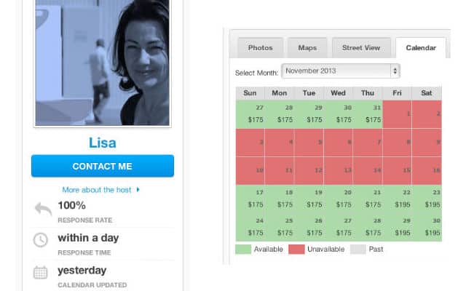Select the Calendar tab
Viewport: 466px width, 291px height.
pos(421,48)
